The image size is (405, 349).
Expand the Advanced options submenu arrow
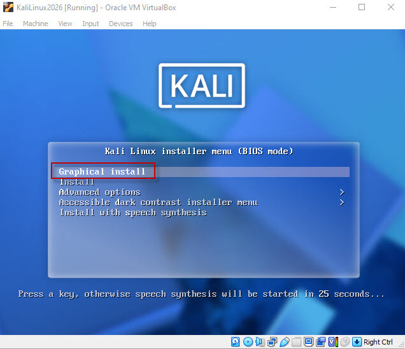click(x=342, y=192)
